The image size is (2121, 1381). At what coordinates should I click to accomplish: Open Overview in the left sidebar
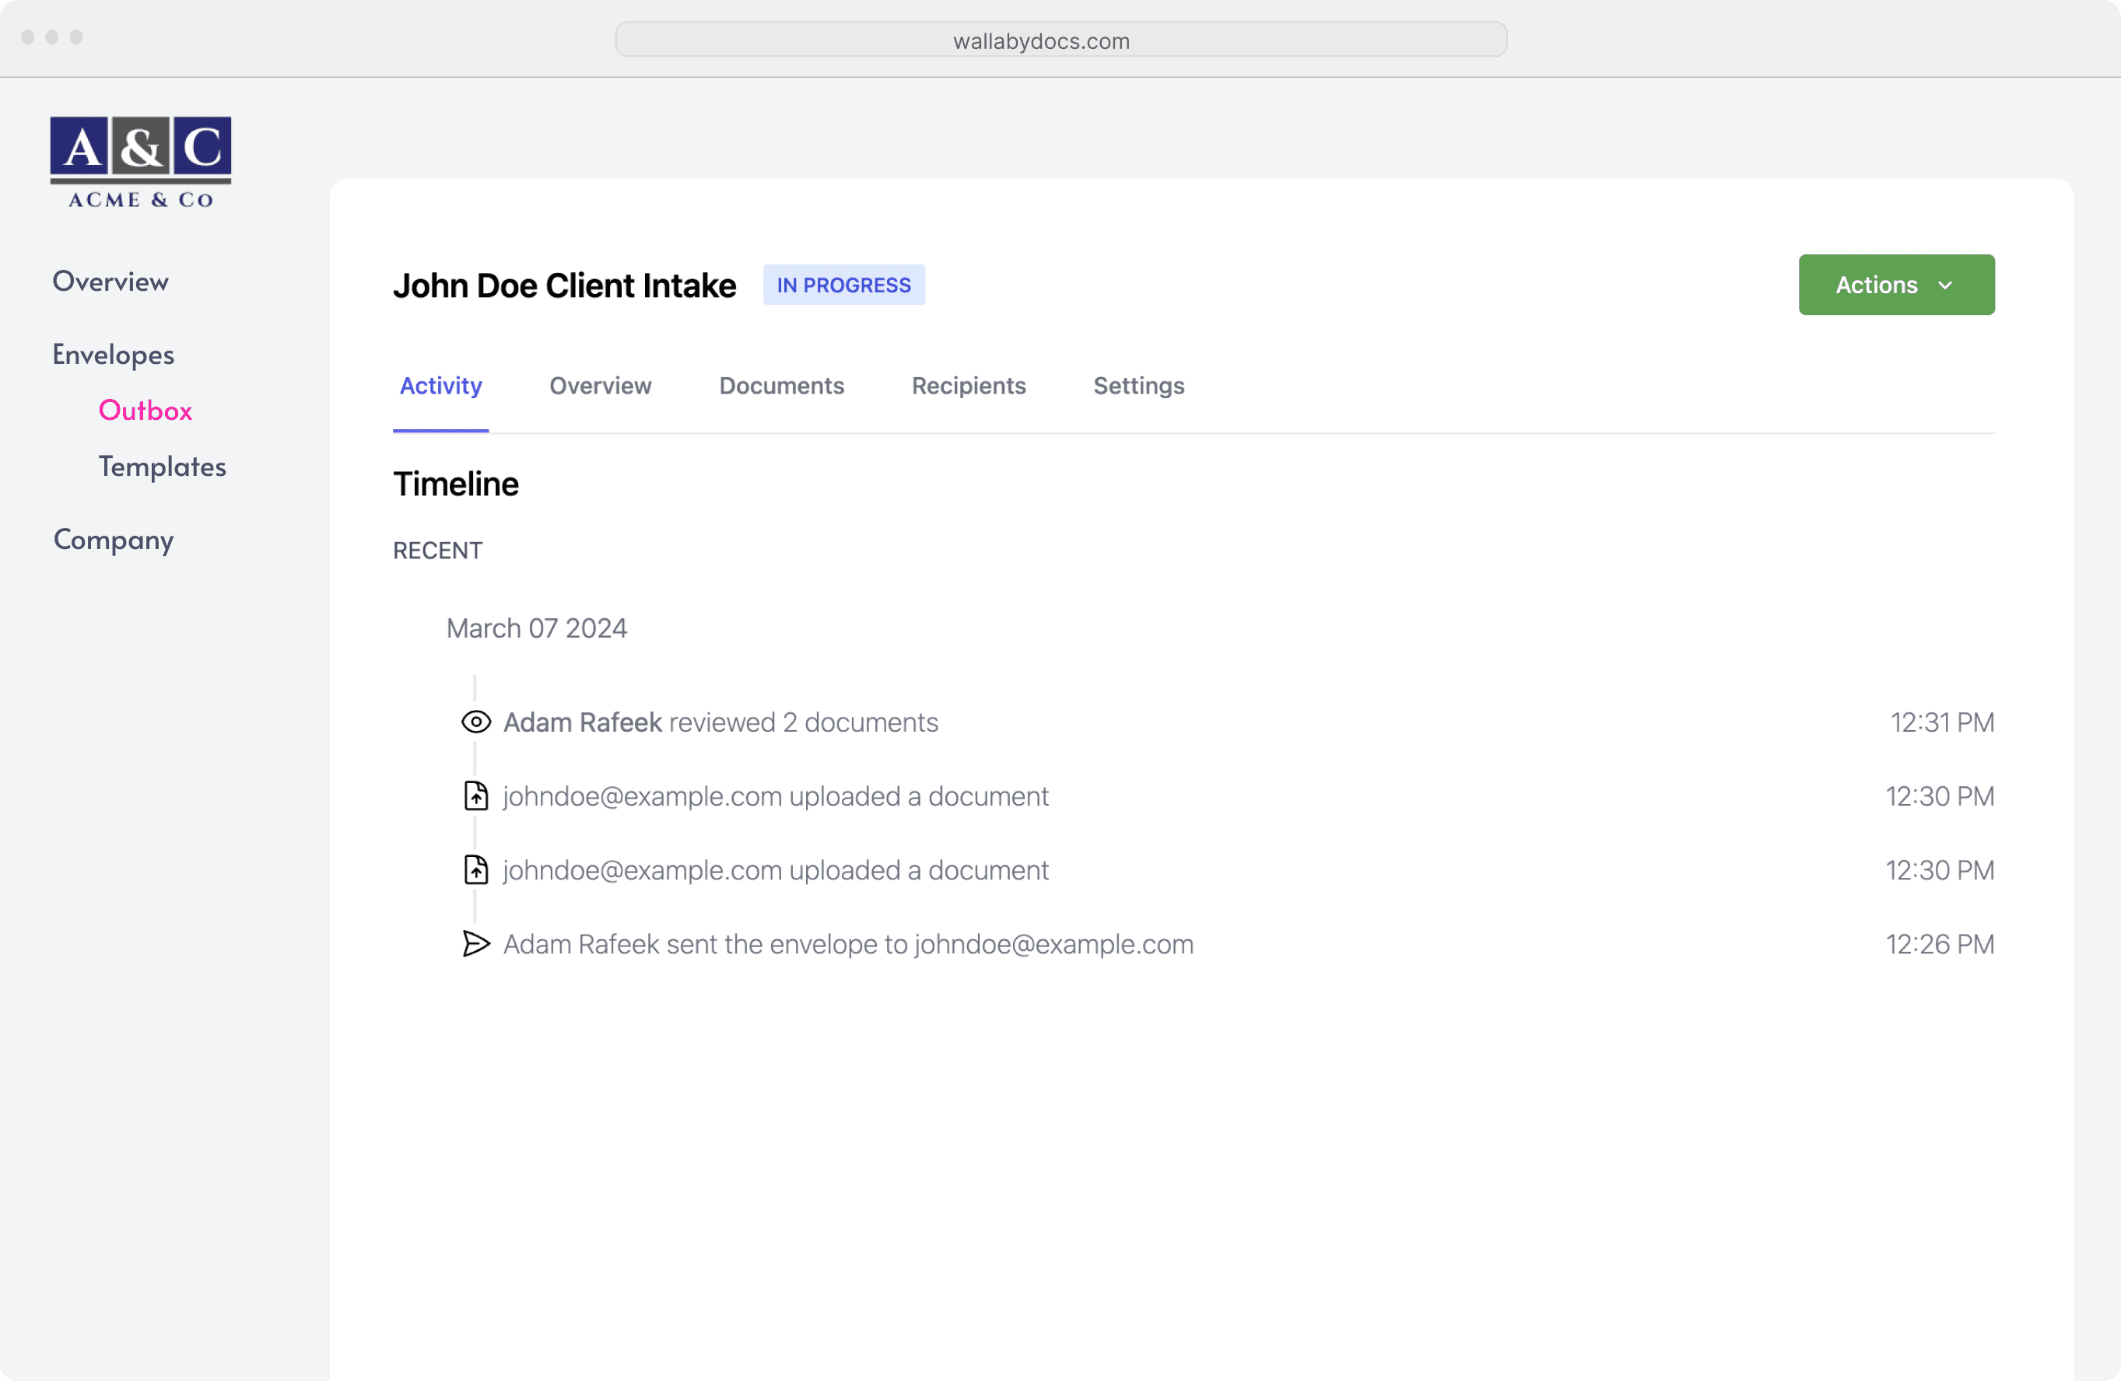coord(110,281)
